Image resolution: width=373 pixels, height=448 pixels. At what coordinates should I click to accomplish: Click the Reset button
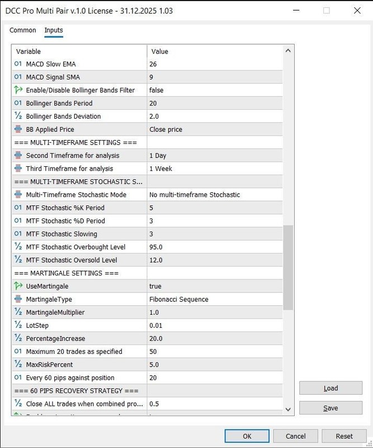(x=344, y=436)
